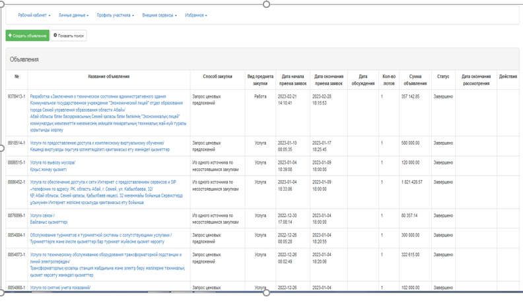Click the Дата окончания приема заявок header

329,80
